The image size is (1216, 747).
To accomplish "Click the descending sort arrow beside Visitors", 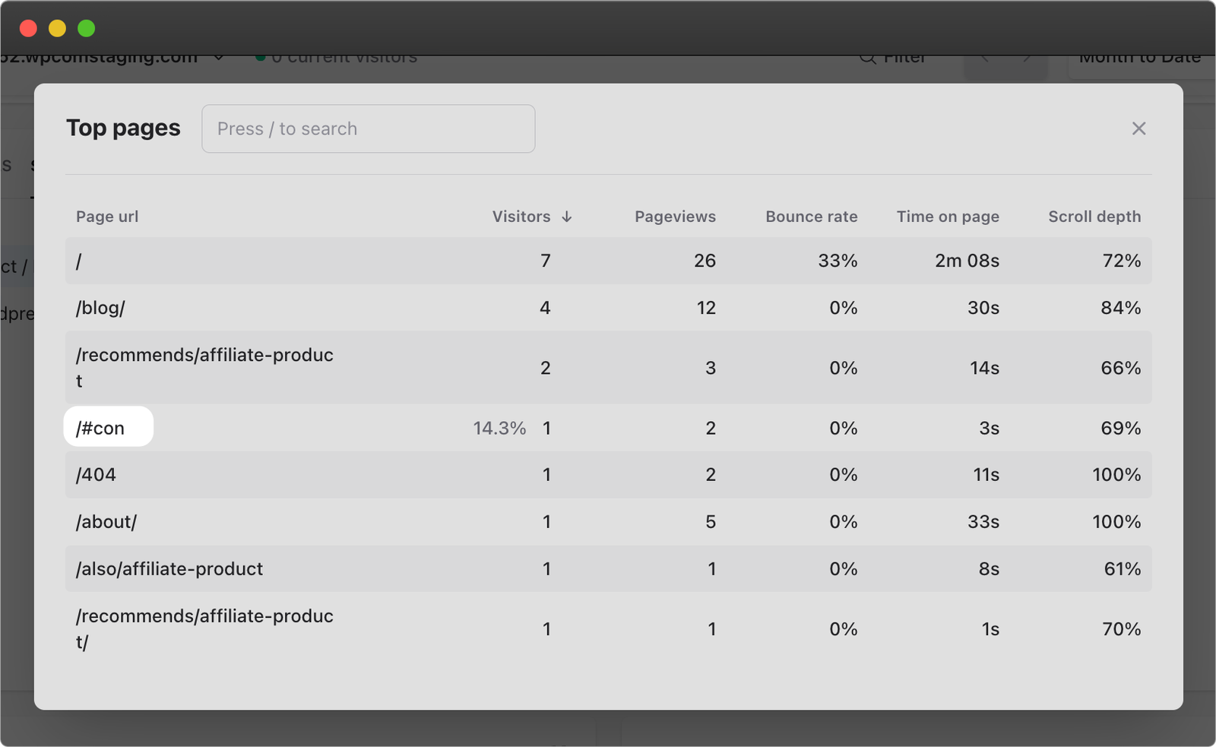I will point(567,217).
